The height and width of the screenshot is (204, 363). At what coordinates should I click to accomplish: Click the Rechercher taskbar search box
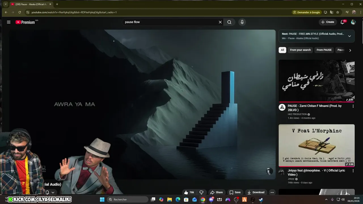(x=127, y=199)
